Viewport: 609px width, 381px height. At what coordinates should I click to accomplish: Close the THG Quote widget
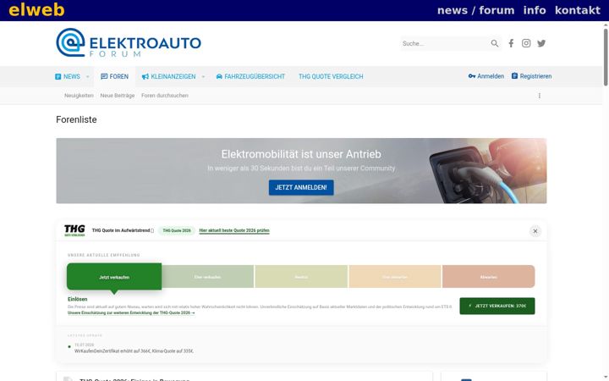coord(535,231)
